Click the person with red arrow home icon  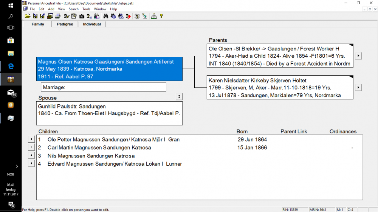pyautogui.click(x=128, y=16)
